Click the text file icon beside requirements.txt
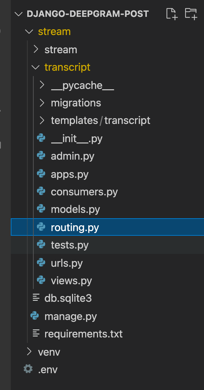This screenshot has height=390, width=204. pos(36,333)
